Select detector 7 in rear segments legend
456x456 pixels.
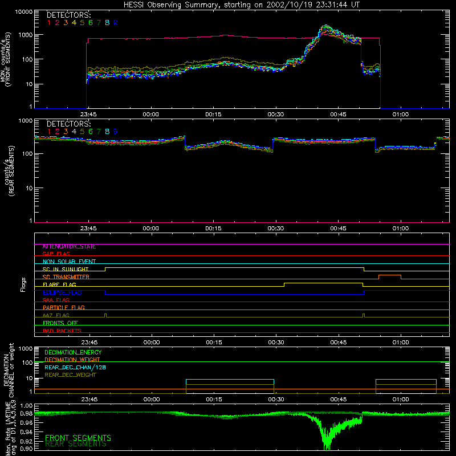pos(99,132)
